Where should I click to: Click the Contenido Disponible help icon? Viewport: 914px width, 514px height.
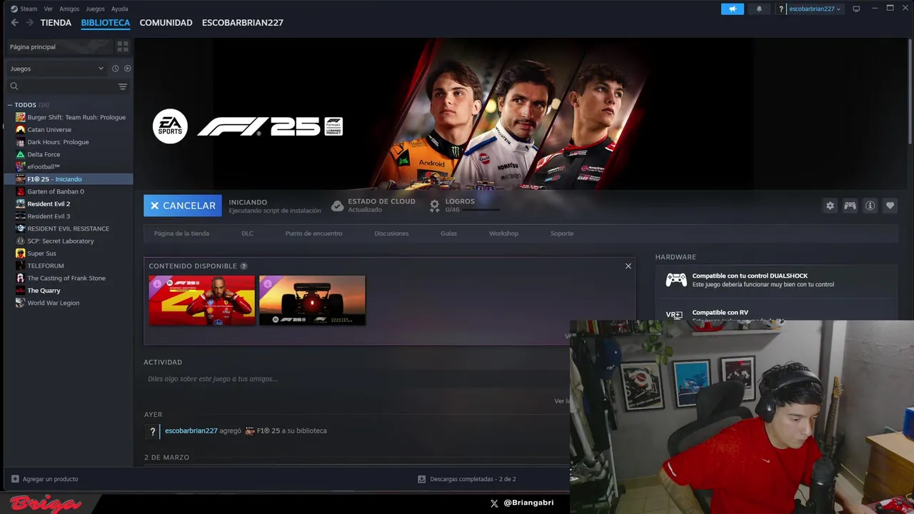243,266
